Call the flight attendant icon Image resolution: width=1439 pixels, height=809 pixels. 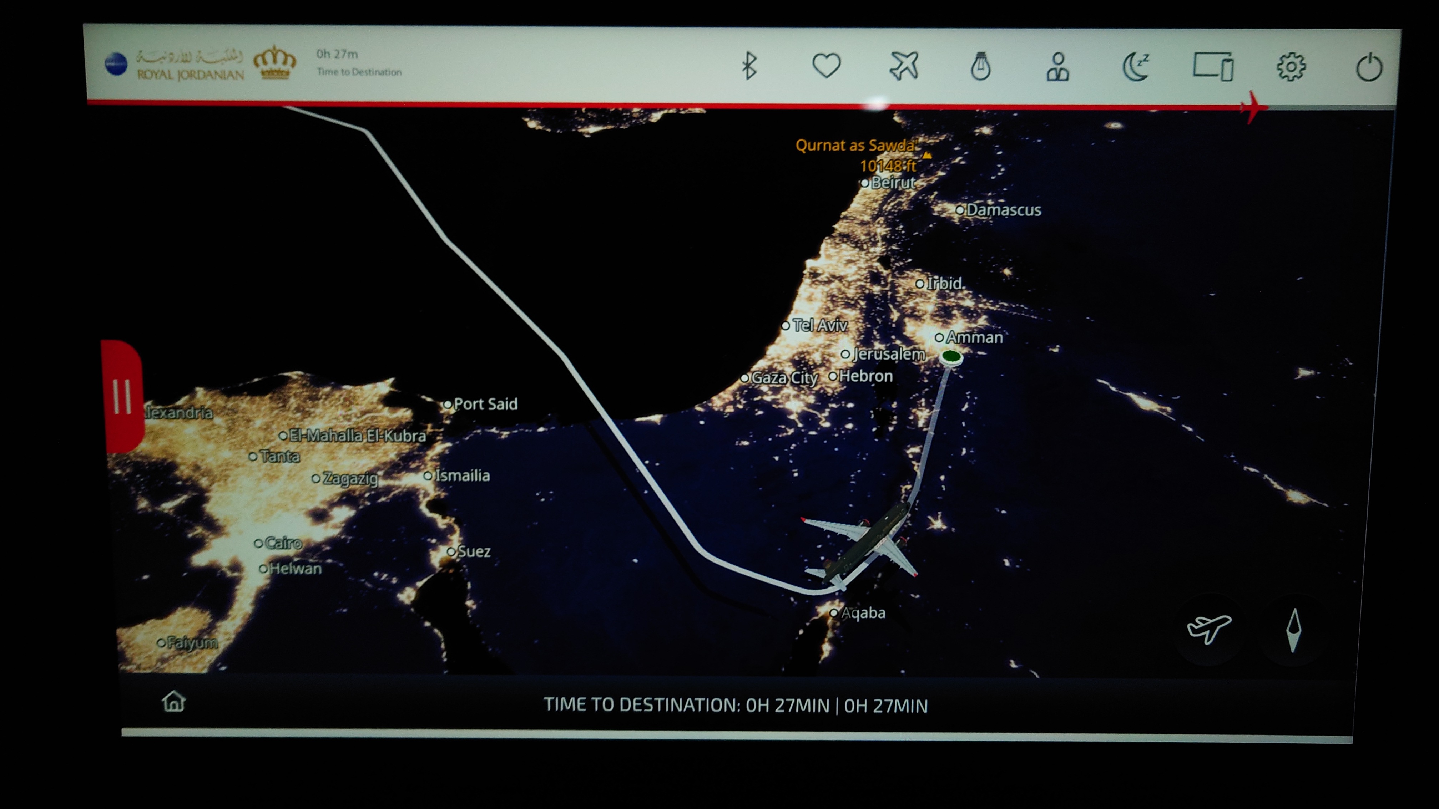click(x=1057, y=67)
